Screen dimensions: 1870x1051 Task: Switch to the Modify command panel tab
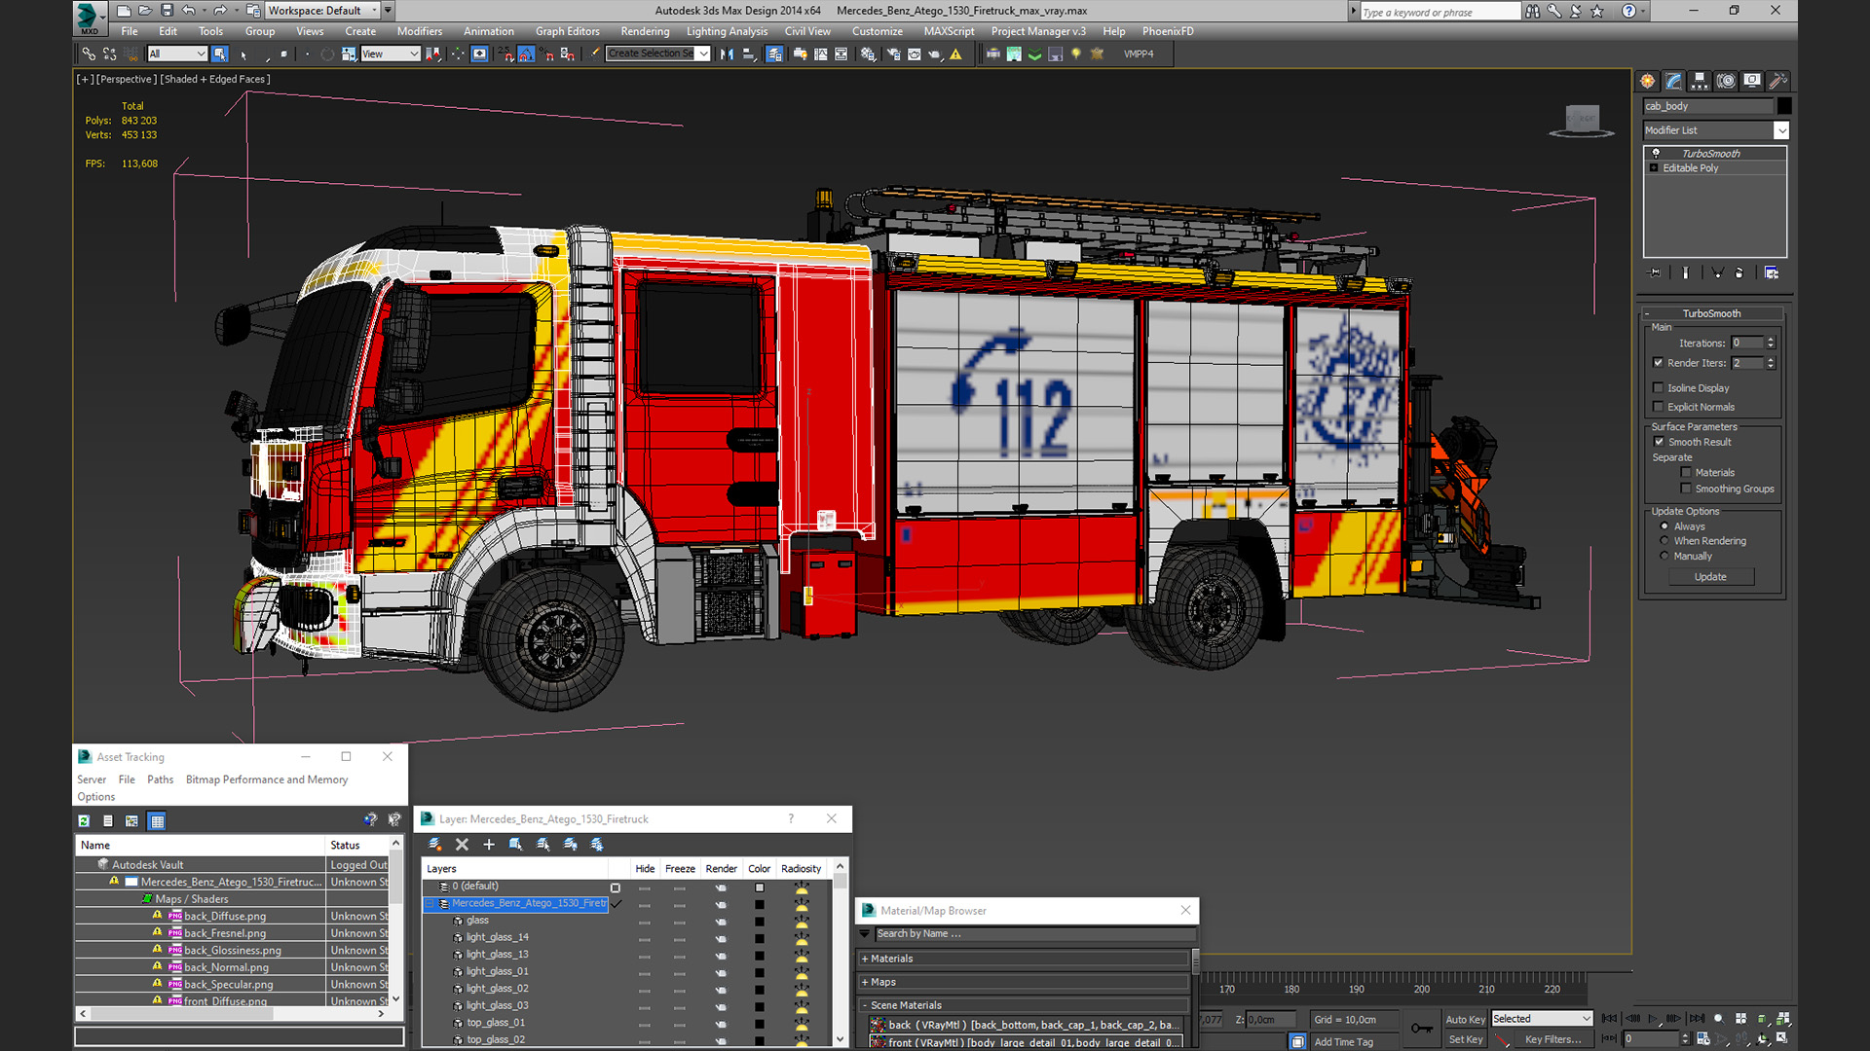(1673, 81)
